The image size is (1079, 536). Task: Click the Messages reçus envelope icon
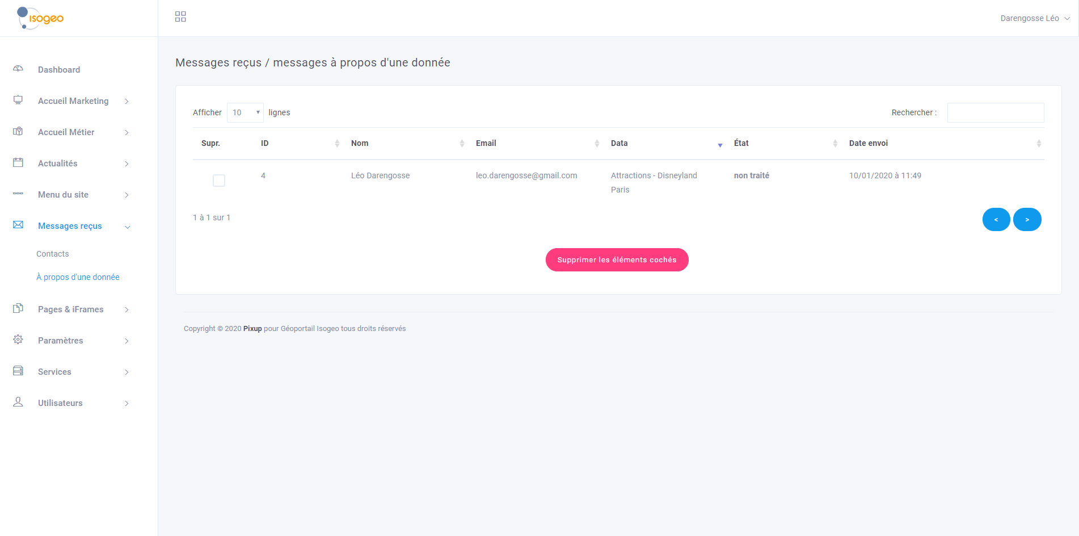click(x=18, y=225)
